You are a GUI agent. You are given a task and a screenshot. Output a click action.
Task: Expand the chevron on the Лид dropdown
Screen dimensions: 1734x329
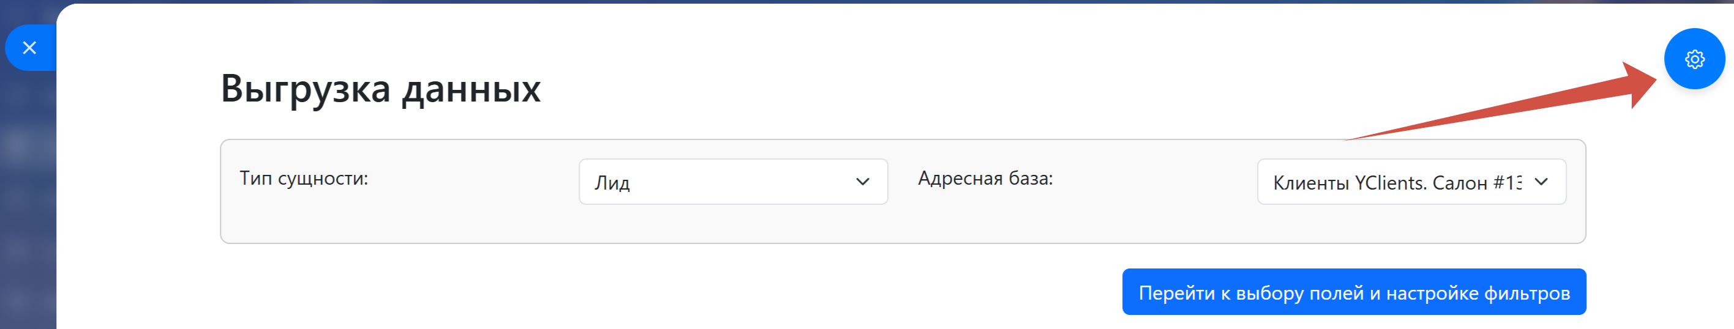click(x=861, y=182)
